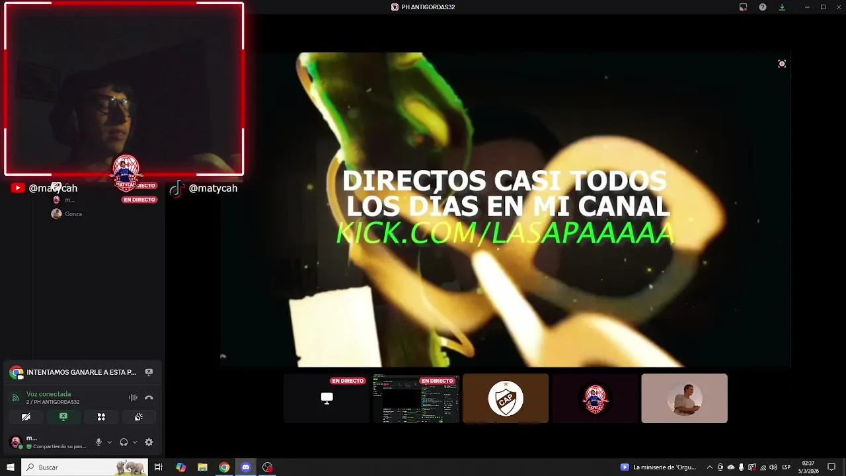
Task: Stop streaming using the monitor-X icon
Action: 149,372
